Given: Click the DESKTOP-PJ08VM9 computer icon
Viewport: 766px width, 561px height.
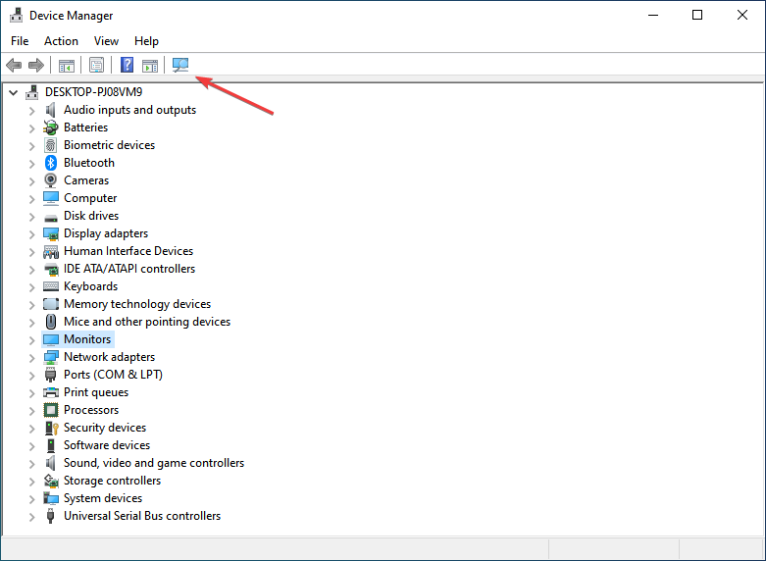Looking at the screenshot, I should [x=32, y=92].
